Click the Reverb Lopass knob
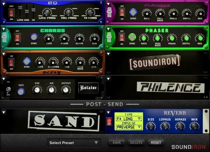Image resolution: width=210 pixels, height=152 pixels. (x=165, y=125)
